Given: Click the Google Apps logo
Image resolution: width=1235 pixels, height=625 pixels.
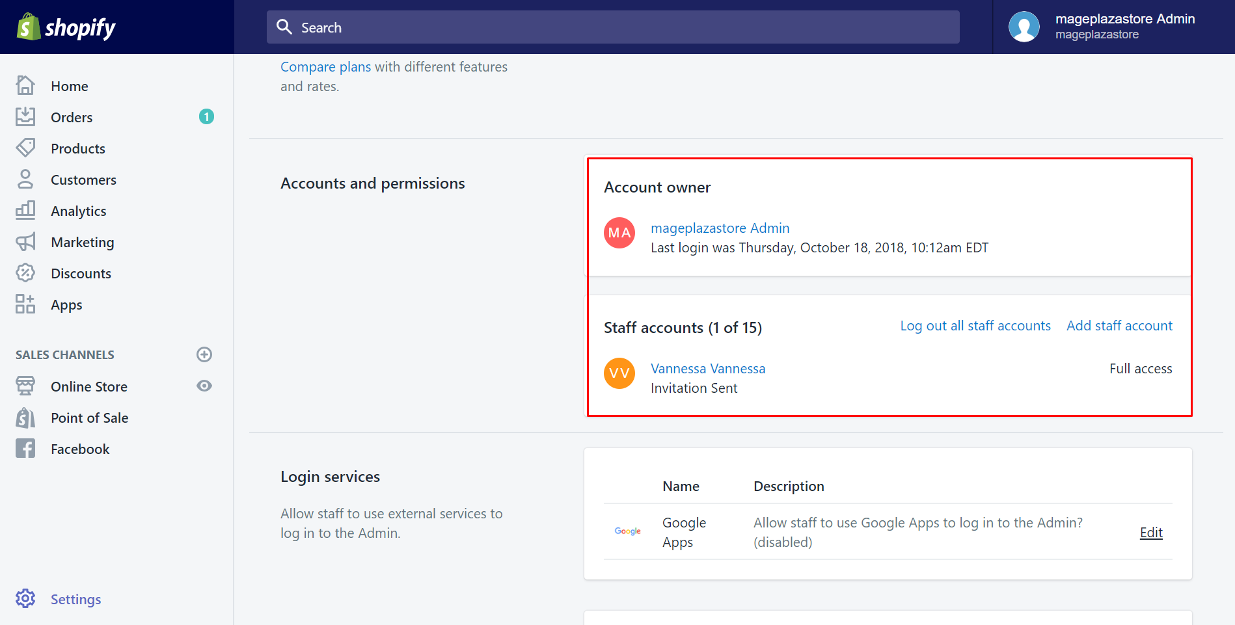Looking at the screenshot, I should tap(628, 531).
